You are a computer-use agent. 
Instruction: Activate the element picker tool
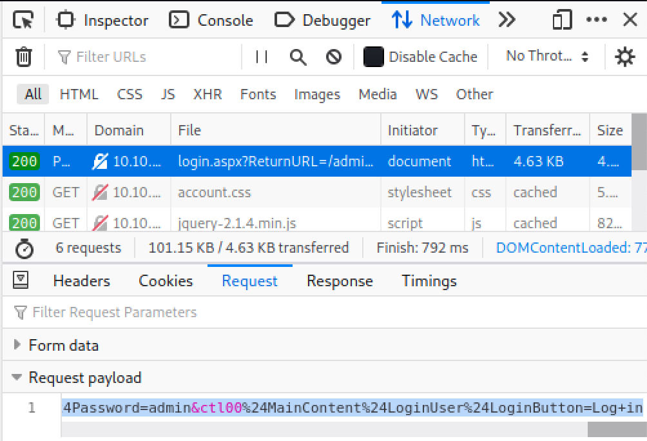[23, 20]
